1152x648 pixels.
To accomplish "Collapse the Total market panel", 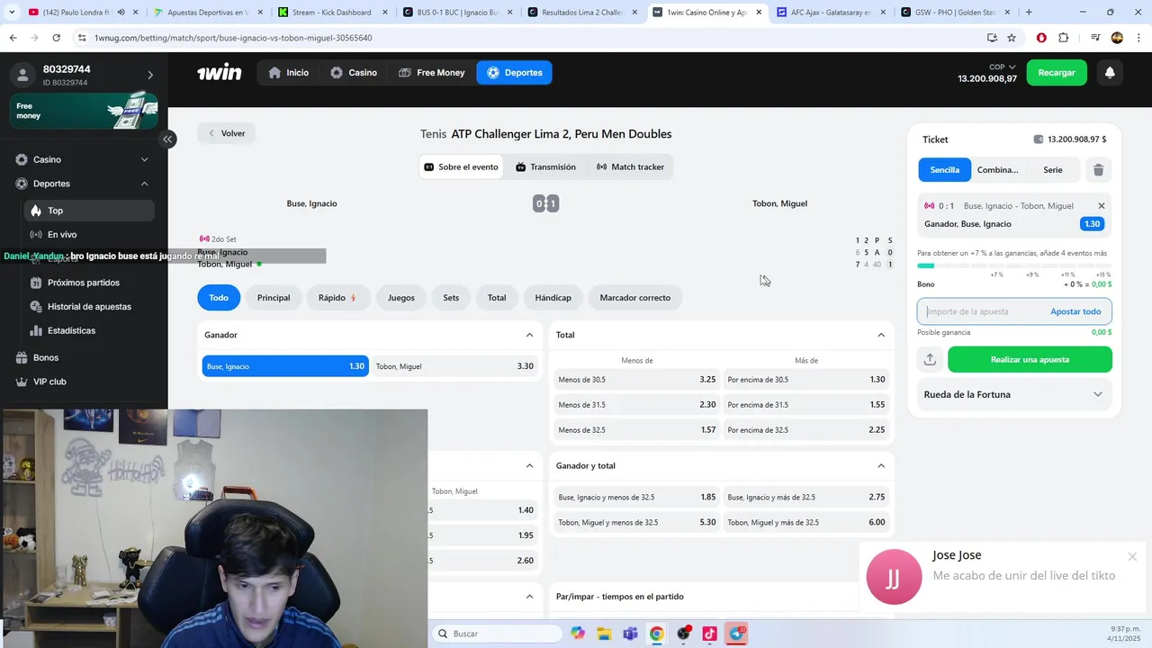I will coord(881,335).
